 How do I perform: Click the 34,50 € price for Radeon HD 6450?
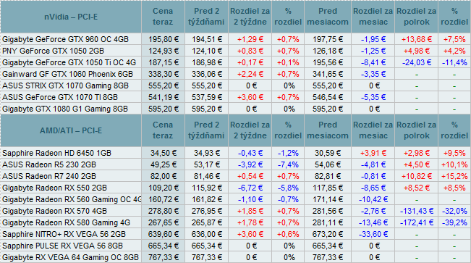pyautogui.click(x=163, y=153)
